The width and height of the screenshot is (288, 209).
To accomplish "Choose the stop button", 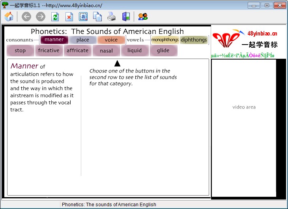I will tap(20, 50).
